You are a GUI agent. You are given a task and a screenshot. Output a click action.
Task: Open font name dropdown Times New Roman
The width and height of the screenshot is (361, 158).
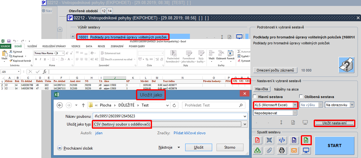coord(54,53)
